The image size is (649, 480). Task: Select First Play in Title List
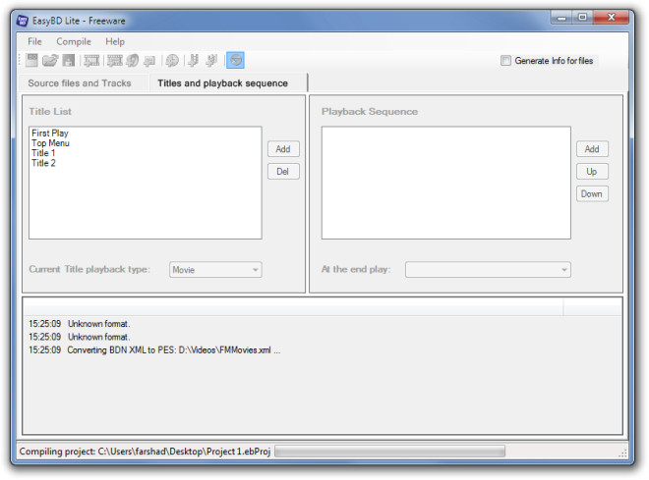[x=50, y=133]
